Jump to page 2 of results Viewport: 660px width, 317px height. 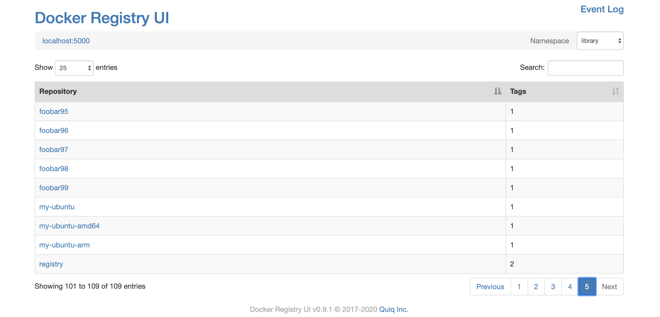pos(536,287)
